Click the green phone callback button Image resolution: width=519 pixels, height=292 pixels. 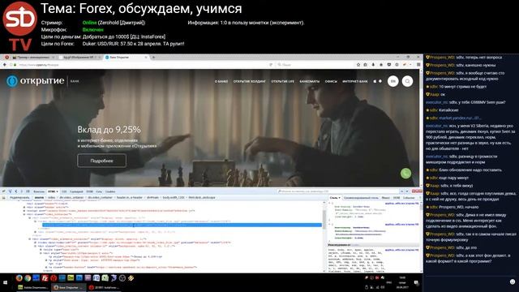[x=405, y=173]
